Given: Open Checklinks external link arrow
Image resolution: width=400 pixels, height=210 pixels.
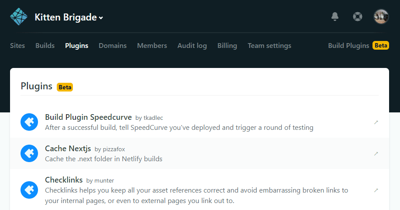Looking at the screenshot, I should click(376, 190).
